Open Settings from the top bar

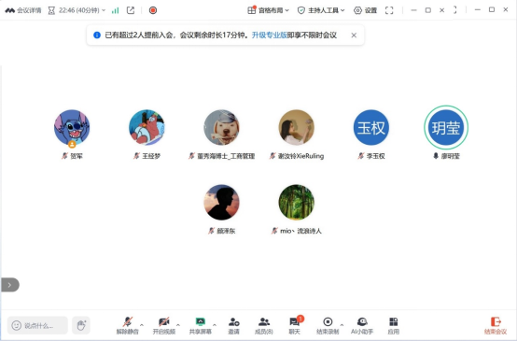(365, 10)
